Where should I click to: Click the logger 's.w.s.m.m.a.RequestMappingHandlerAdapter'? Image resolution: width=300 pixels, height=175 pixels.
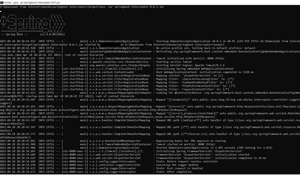120,93
